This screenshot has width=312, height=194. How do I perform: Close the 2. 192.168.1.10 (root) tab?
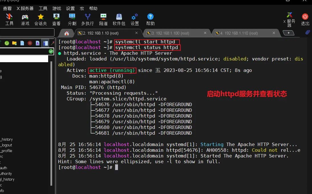point(136,33)
